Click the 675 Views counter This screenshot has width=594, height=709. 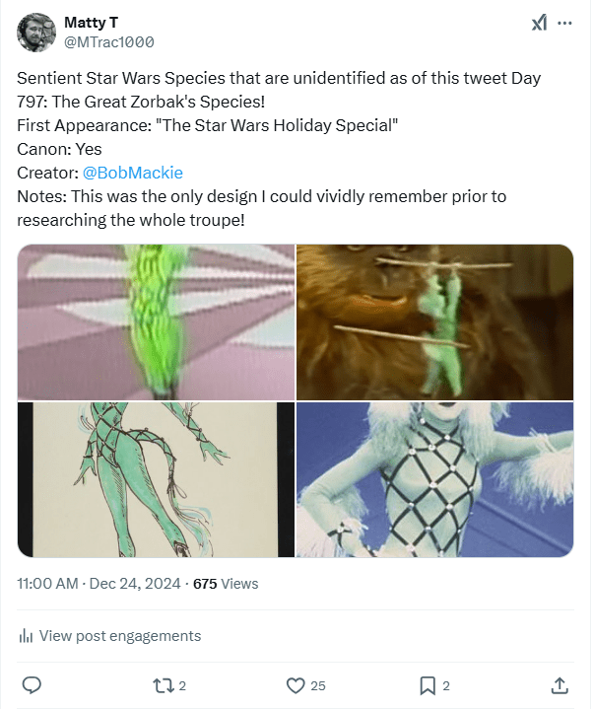[x=226, y=584]
